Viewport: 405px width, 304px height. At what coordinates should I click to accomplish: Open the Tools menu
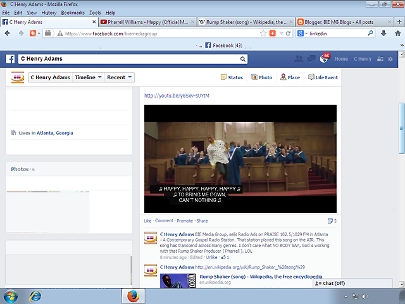click(x=95, y=13)
